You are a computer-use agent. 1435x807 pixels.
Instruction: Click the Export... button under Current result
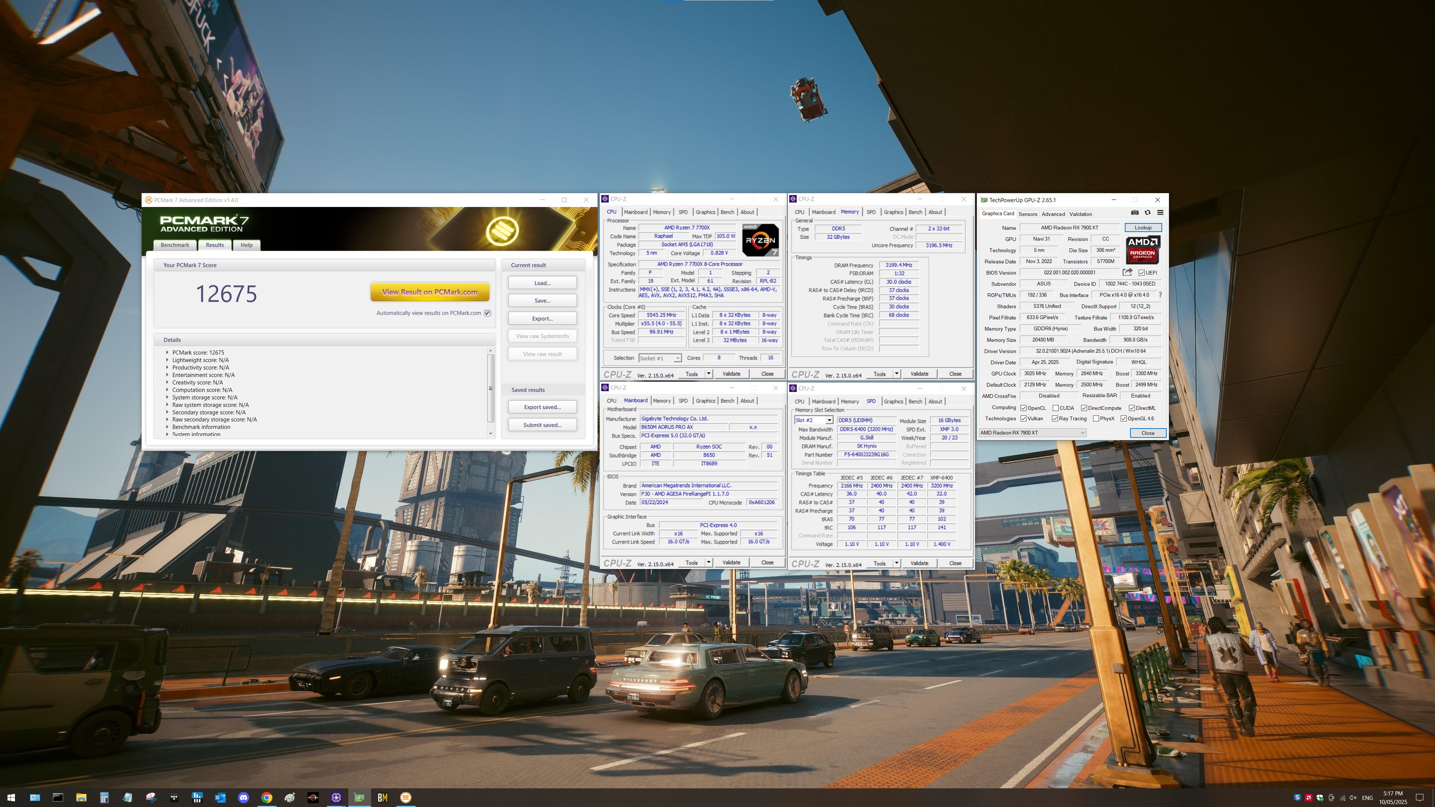[x=542, y=319]
